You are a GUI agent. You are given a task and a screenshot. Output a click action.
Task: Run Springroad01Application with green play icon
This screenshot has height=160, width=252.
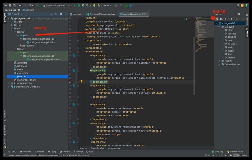75,5
